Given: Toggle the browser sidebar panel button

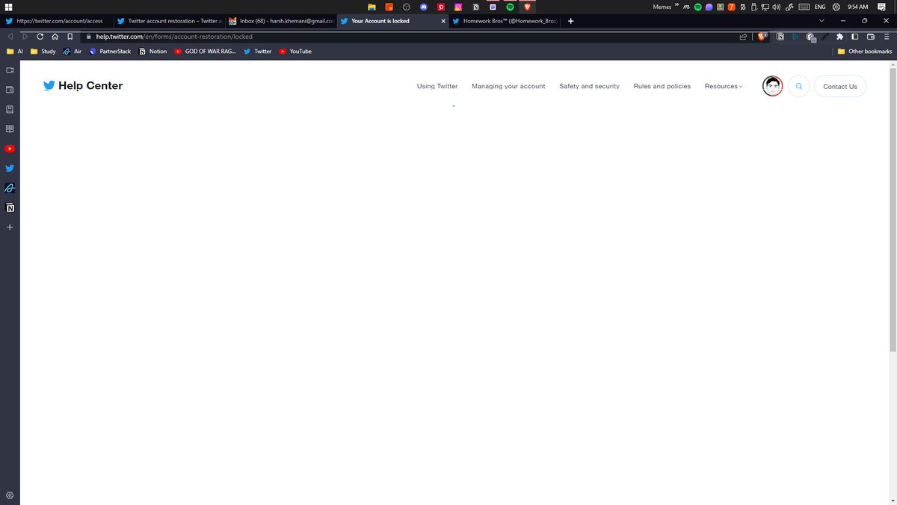Looking at the screenshot, I should pos(855,36).
